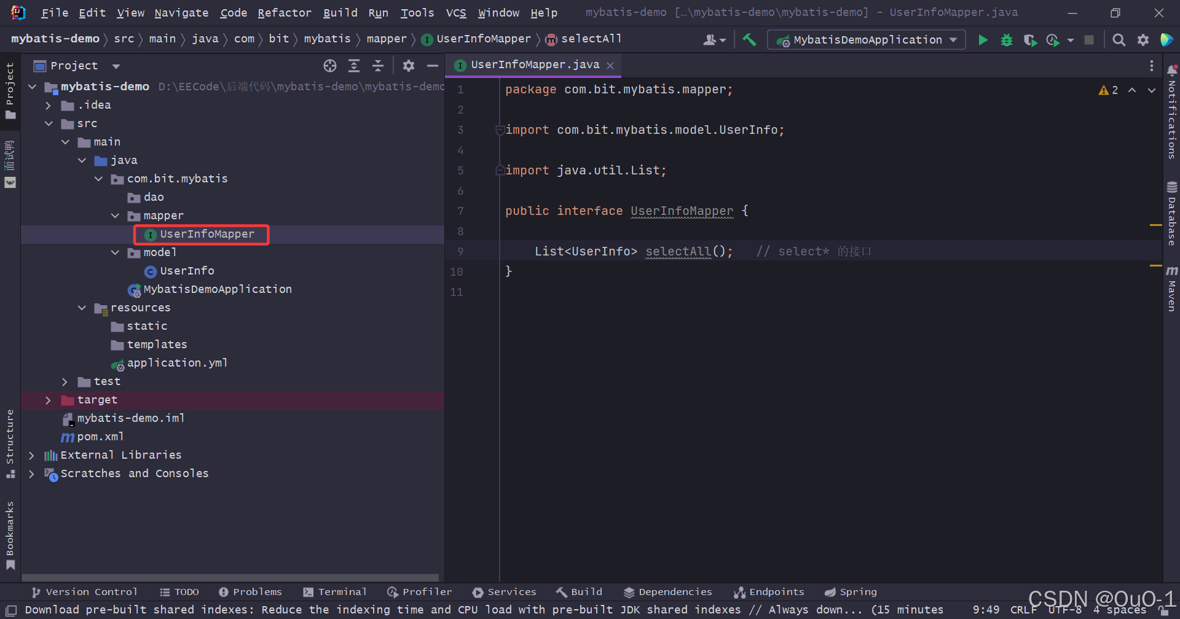
Task: Close the UserInfoMapper.java tab
Action: click(610, 66)
